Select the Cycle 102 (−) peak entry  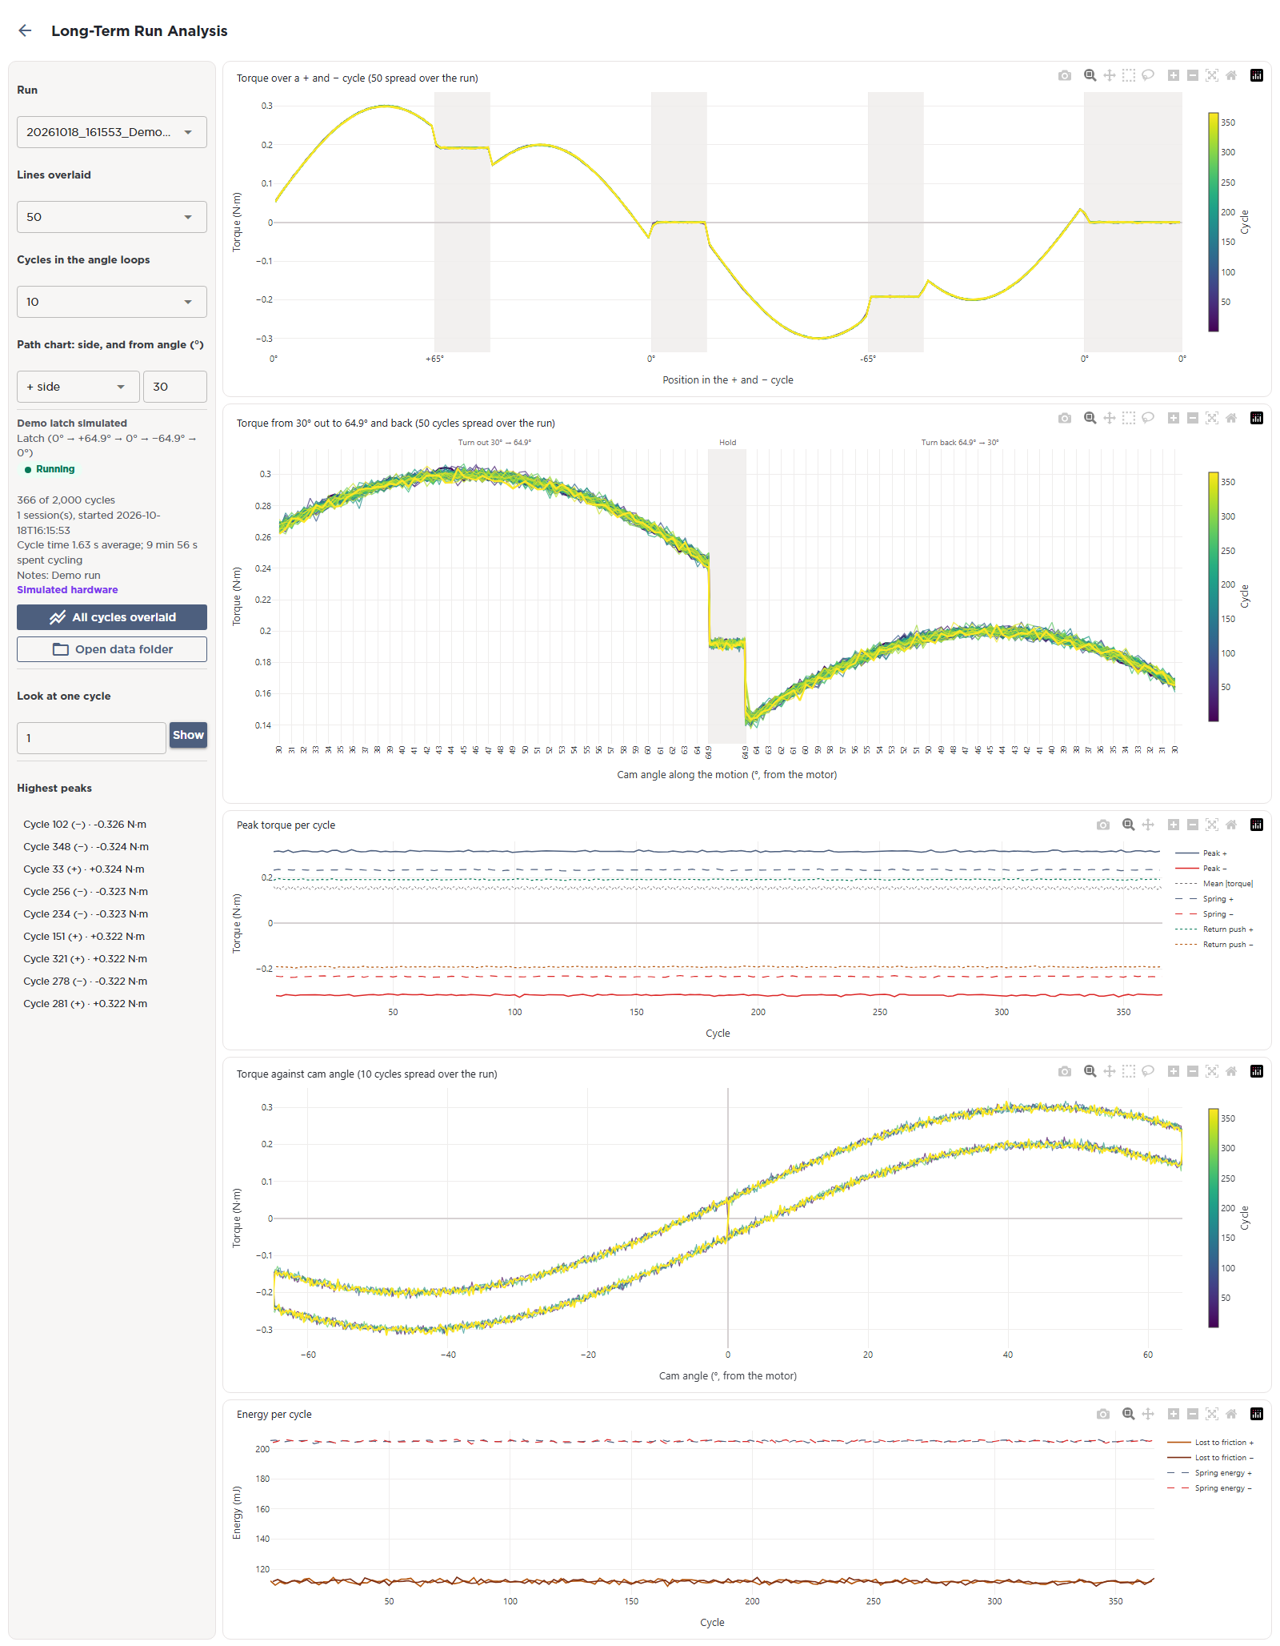pyautogui.click(x=85, y=825)
